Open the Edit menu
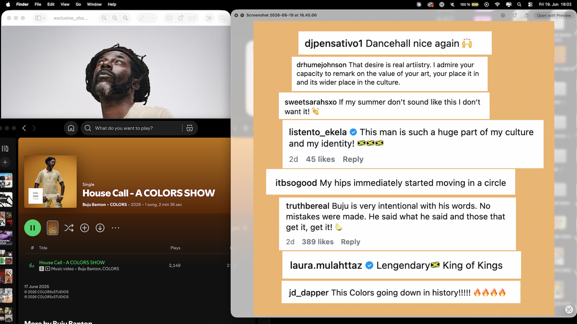 pos(51,4)
